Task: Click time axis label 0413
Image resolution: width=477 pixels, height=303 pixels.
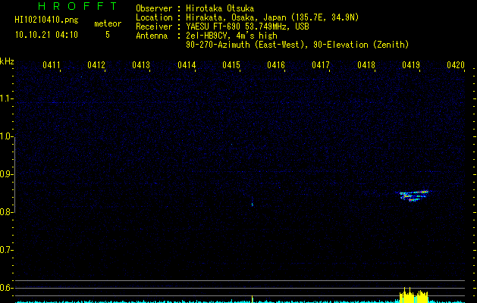Action: 141,65
